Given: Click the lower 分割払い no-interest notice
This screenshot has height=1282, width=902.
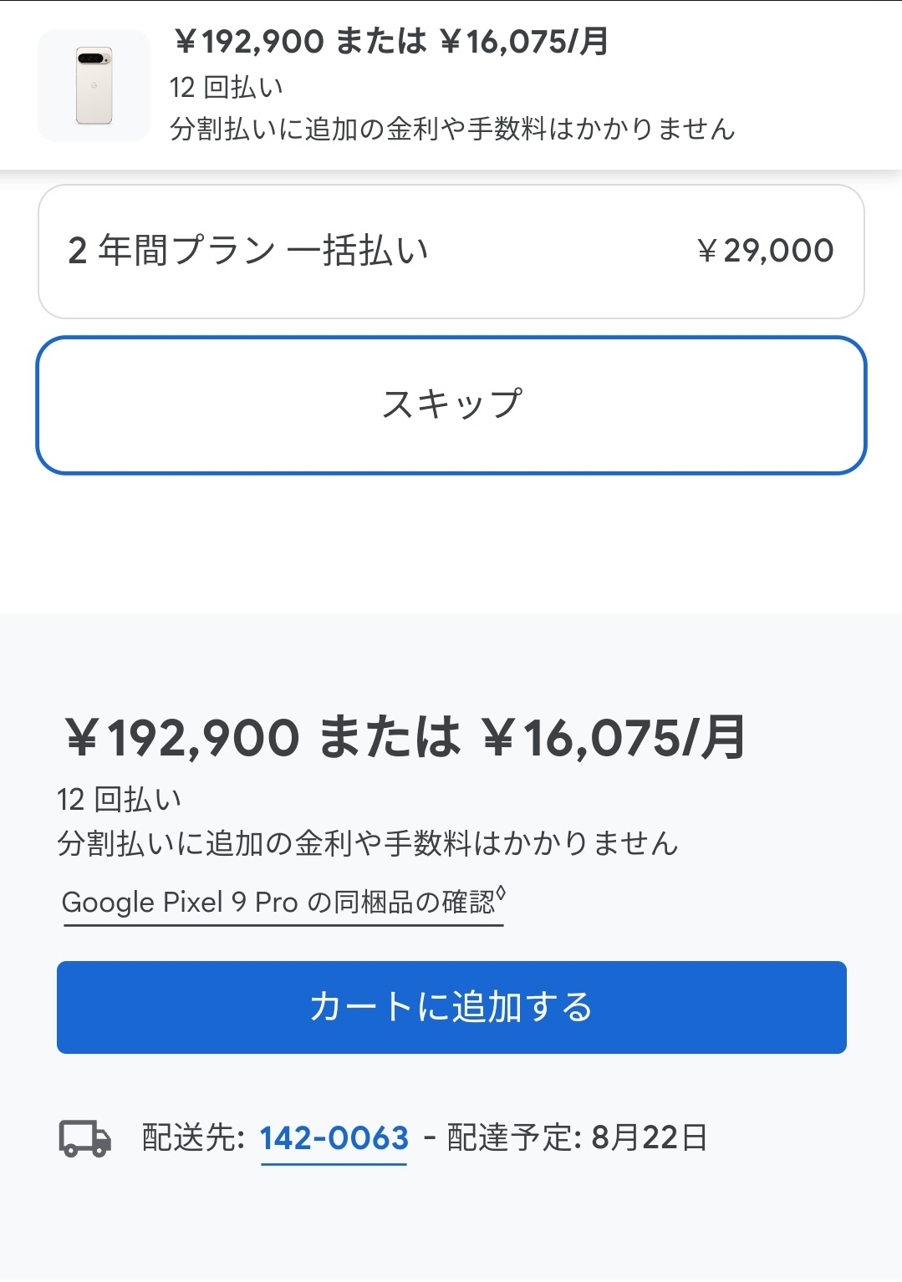Looking at the screenshot, I should pyautogui.click(x=367, y=843).
